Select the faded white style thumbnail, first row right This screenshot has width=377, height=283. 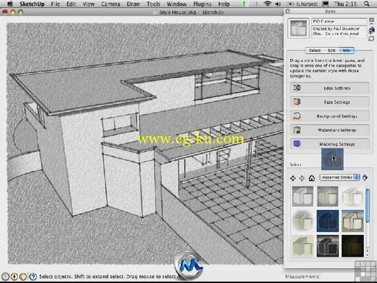353,196
